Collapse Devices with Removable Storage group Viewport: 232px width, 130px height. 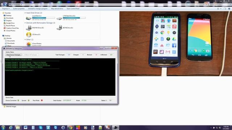(x=25, y=23)
